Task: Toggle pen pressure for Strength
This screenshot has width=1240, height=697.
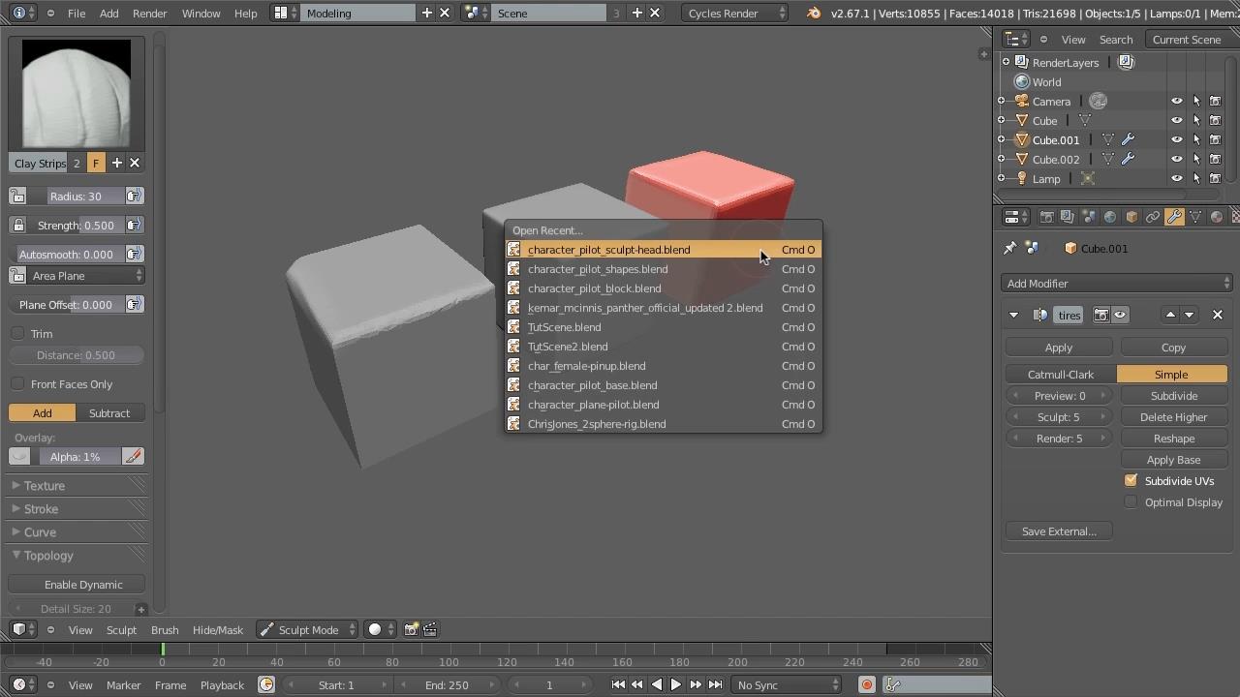Action: point(134,226)
